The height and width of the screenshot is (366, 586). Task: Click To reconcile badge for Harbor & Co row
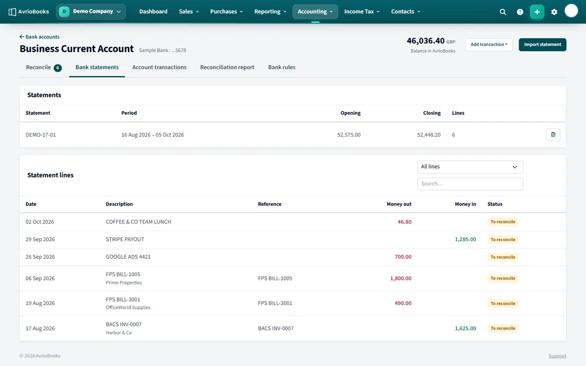[x=503, y=328]
